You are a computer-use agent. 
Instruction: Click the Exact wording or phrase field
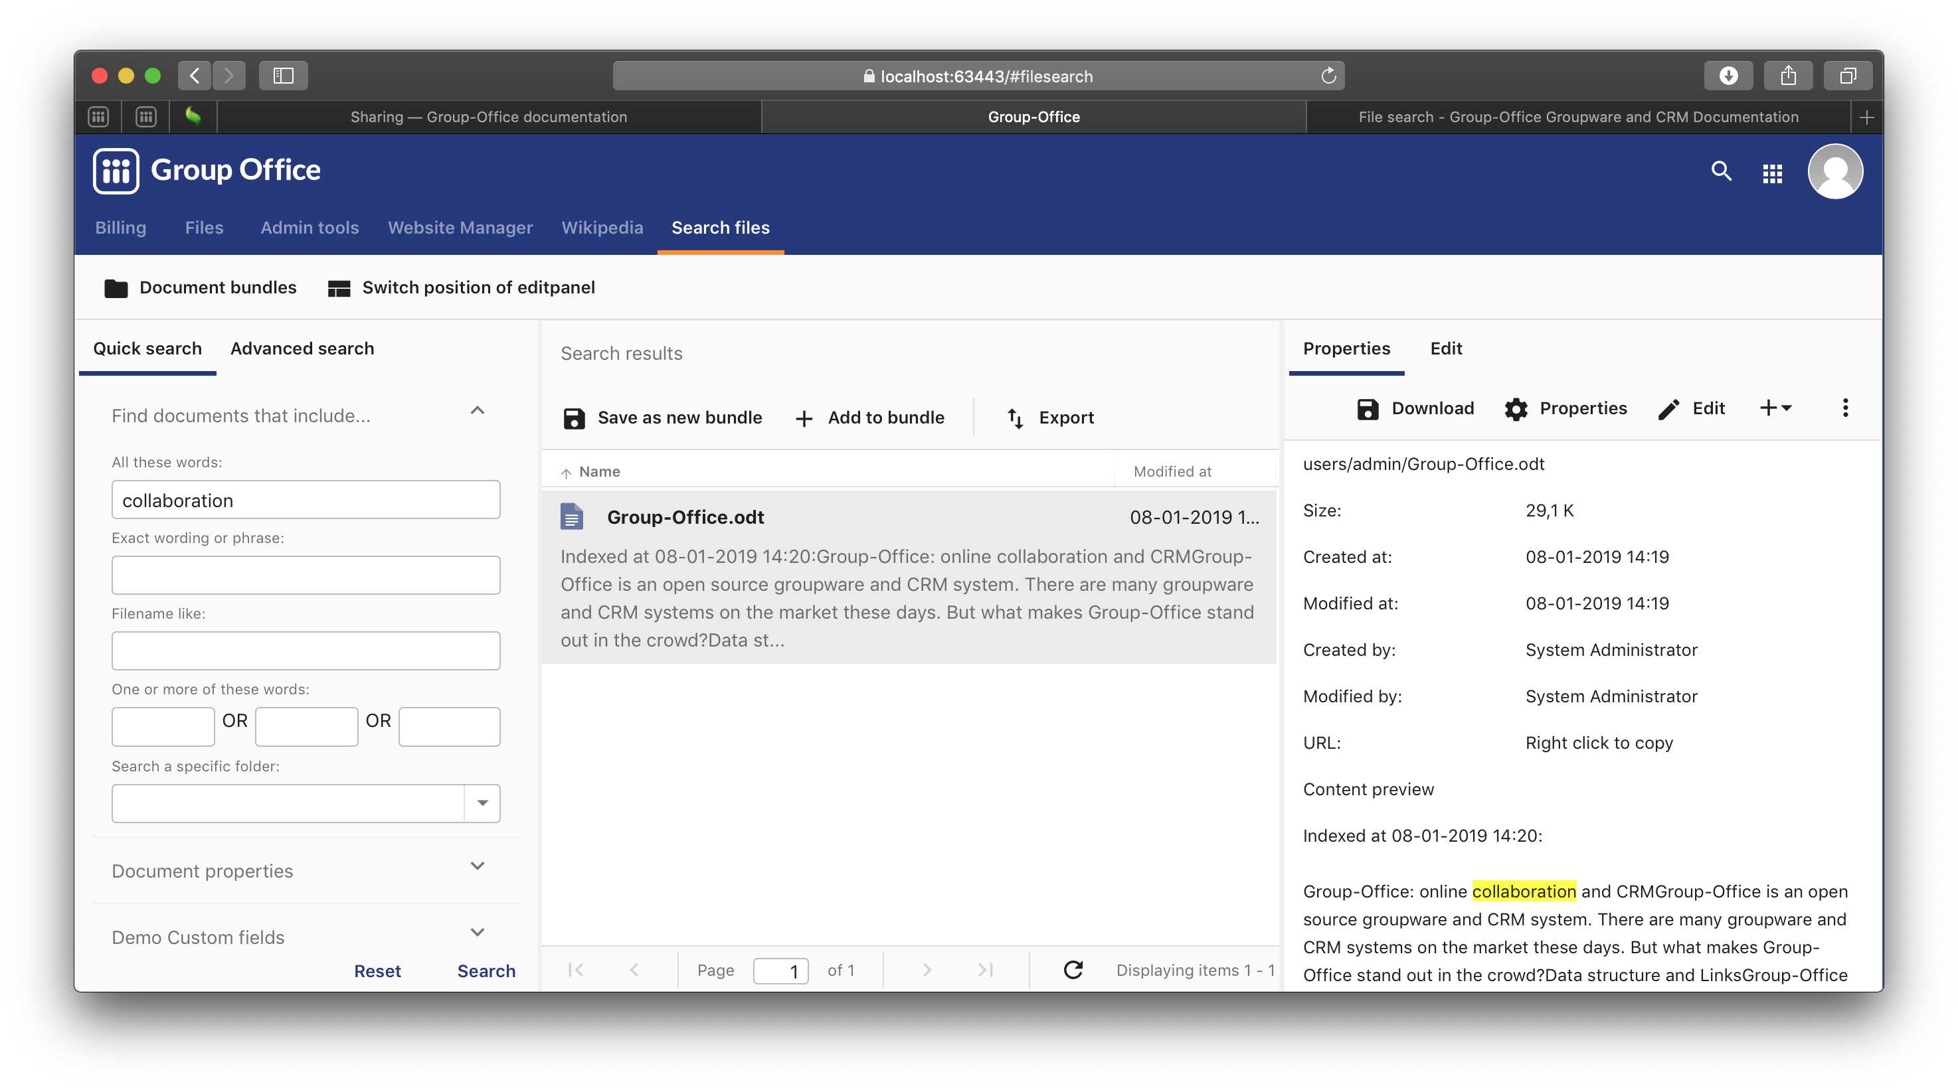click(306, 575)
